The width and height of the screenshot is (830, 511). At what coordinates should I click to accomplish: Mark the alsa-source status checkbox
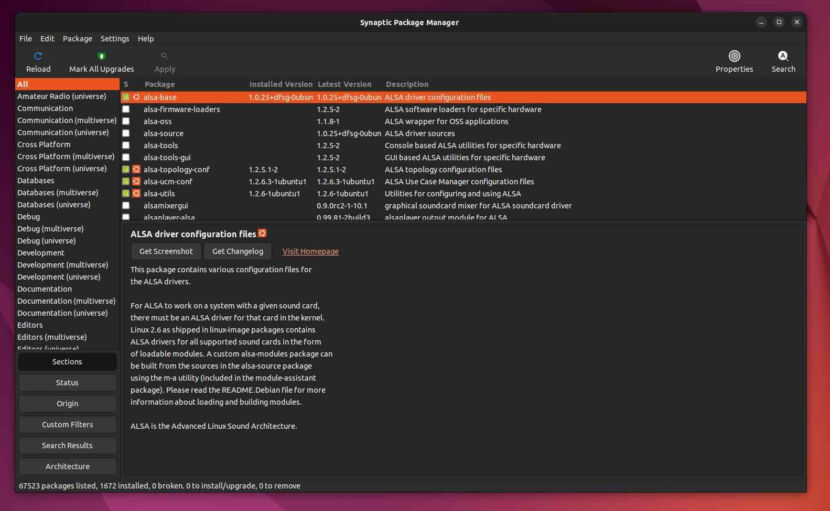tap(126, 134)
